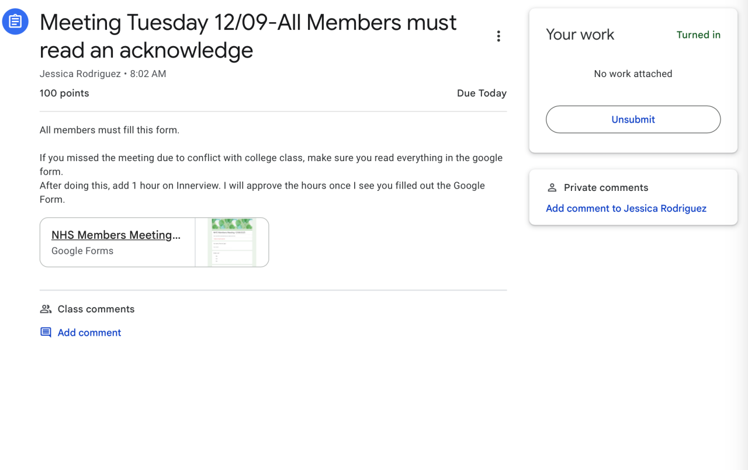This screenshot has height=470, width=748.
Task: Open the NHS Members Meeting attachment link
Action: coord(116,235)
